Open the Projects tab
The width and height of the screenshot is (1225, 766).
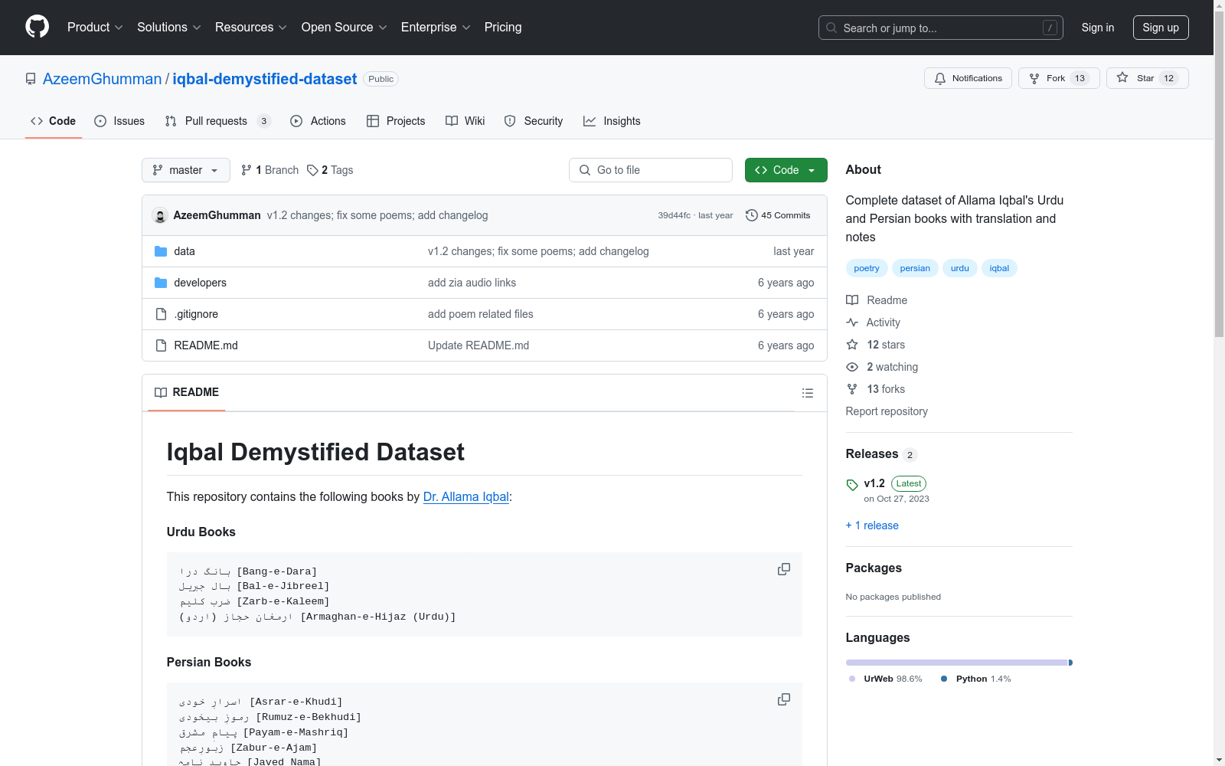[396, 121]
